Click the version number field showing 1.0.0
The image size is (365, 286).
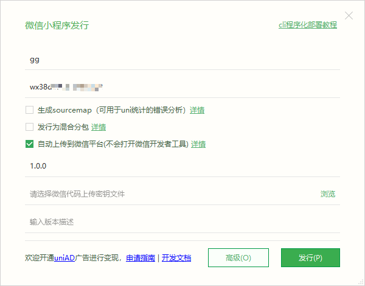click(x=182, y=166)
